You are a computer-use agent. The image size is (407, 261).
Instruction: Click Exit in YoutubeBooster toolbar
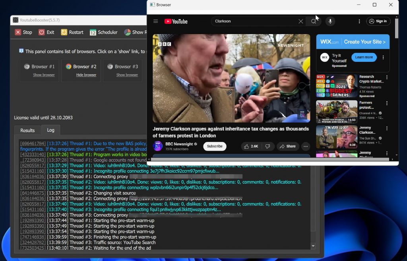(47, 32)
